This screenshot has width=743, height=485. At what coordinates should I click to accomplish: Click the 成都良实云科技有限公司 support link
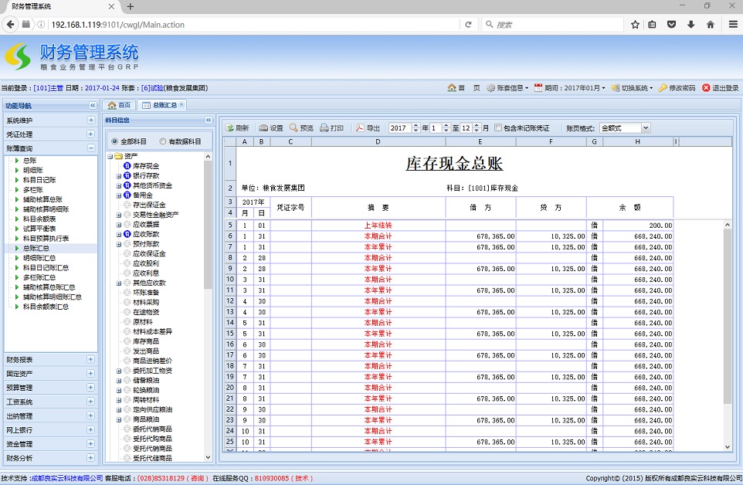[67, 479]
